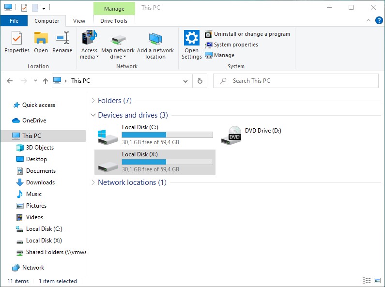Click the Properties ribbon icon
The image size is (385, 287).
[x=16, y=39]
